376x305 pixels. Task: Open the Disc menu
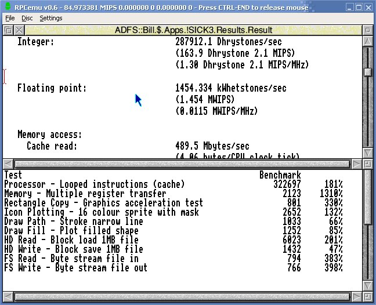point(27,18)
